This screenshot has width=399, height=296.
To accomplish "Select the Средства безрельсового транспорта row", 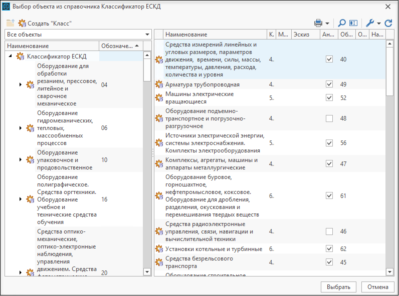I will tap(270, 262).
